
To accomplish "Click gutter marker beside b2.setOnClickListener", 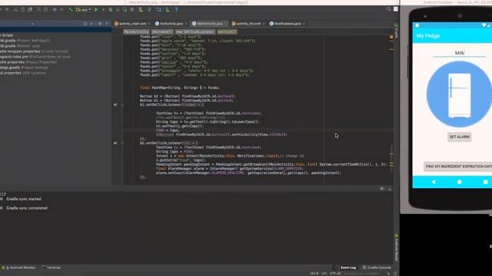I will coord(115,143).
